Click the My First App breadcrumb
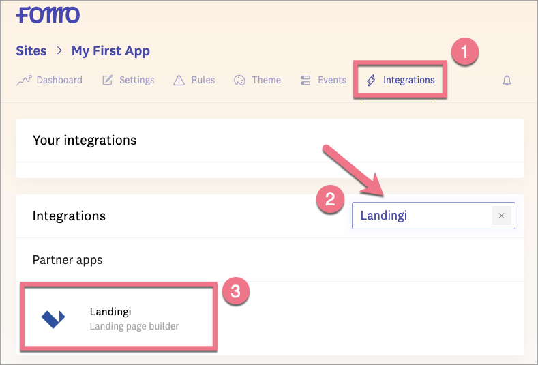This screenshot has height=365, width=538. click(110, 51)
